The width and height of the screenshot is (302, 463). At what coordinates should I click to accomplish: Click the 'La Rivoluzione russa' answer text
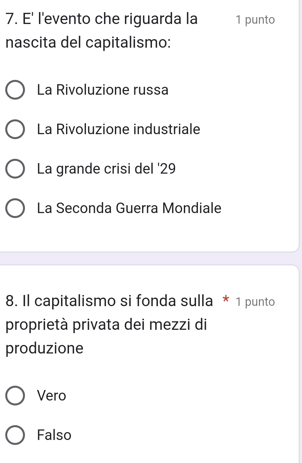103,90
